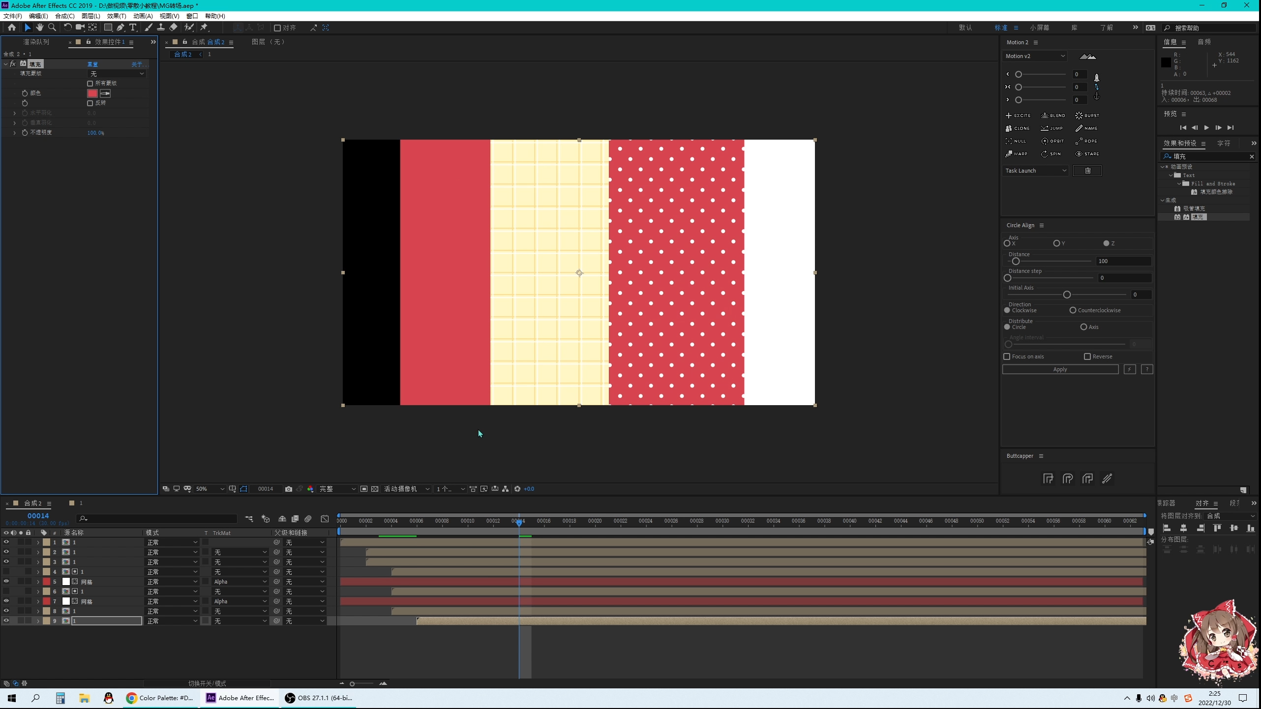Select the Pen tool
Image resolution: width=1261 pixels, height=709 pixels.
point(120,28)
